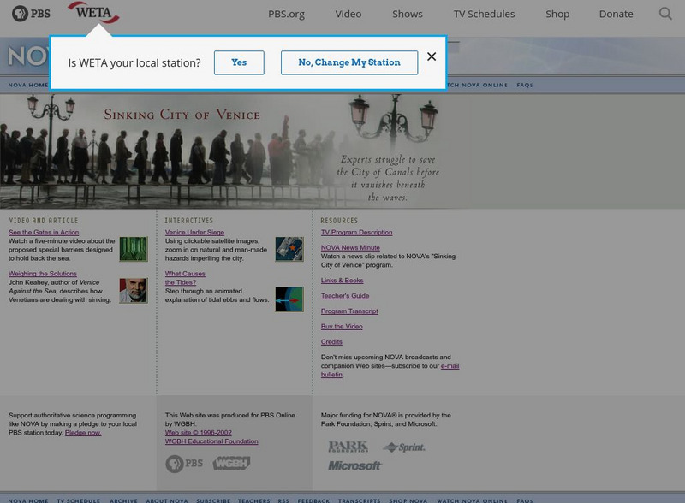Click the PBS logo in header
Viewport: 685px width, 503px height.
(x=31, y=14)
